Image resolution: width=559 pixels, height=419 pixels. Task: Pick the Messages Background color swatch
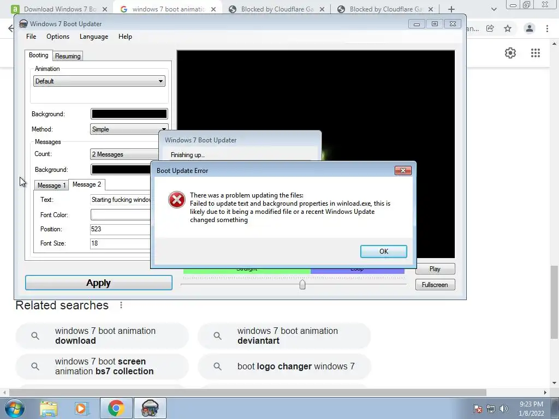[x=121, y=169]
